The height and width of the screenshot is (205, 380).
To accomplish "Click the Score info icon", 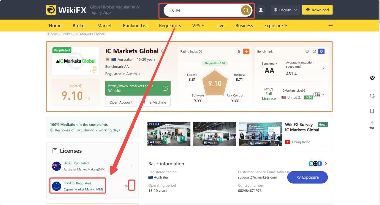I will [x=80, y=86].
